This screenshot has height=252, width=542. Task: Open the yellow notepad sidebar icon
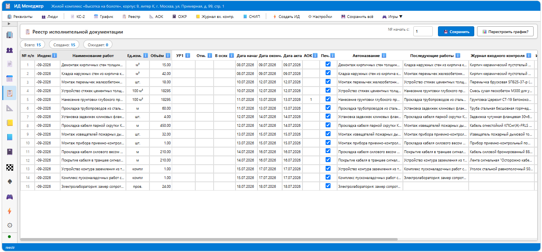coord(10,122)
